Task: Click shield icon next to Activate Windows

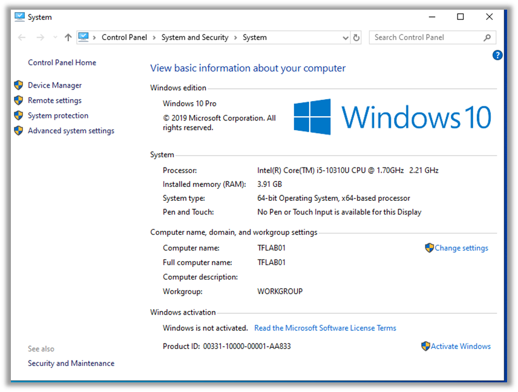Action: click(x=425, y=346)
